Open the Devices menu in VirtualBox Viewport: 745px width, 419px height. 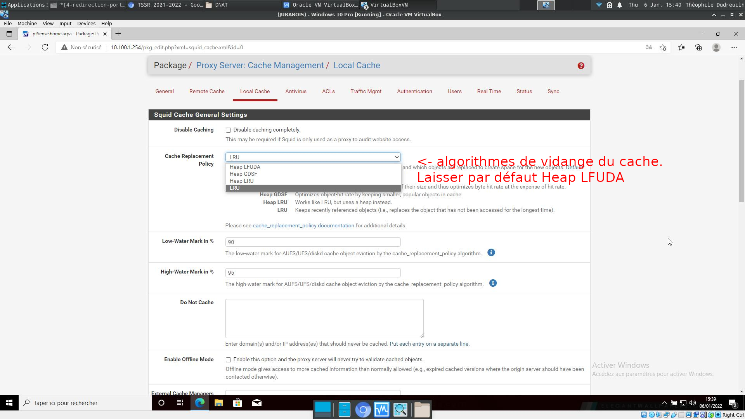click(x=86, y=23)
